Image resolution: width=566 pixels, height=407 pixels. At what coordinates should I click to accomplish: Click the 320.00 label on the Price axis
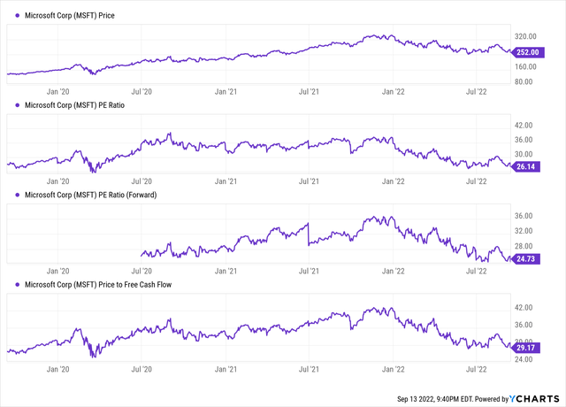[x=530, y=37]
